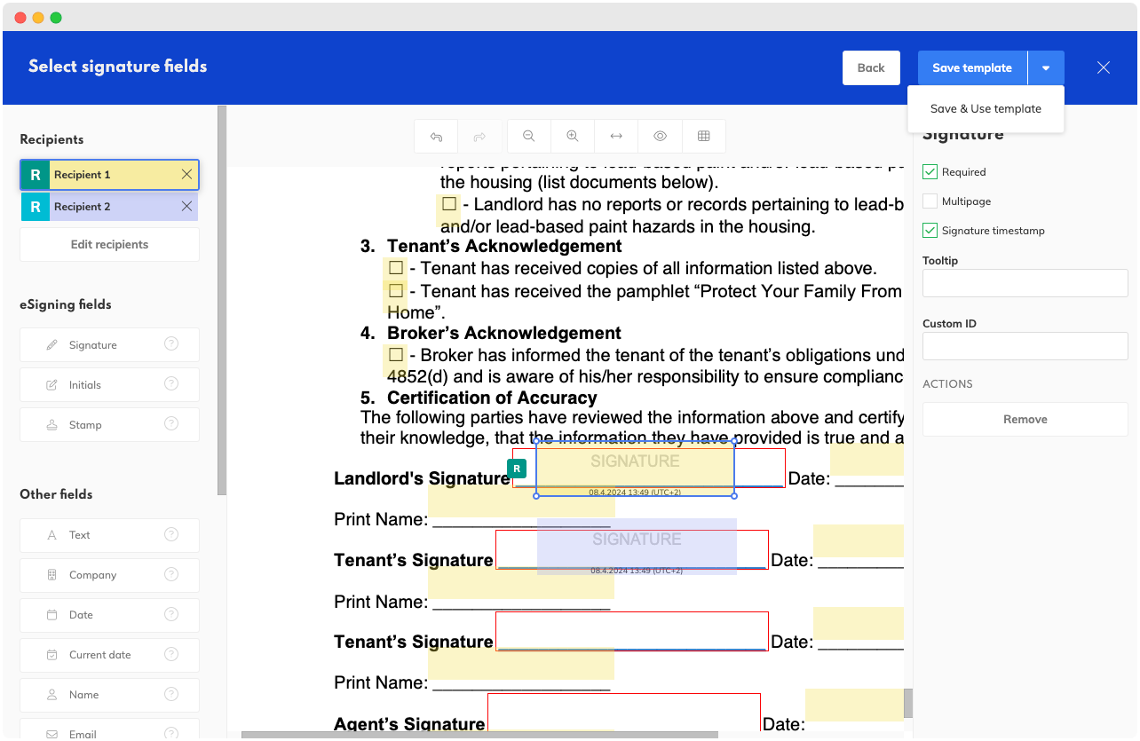Click the fit-to-width arrows icon
1140x741 pixels.
[x=616, y=137]
